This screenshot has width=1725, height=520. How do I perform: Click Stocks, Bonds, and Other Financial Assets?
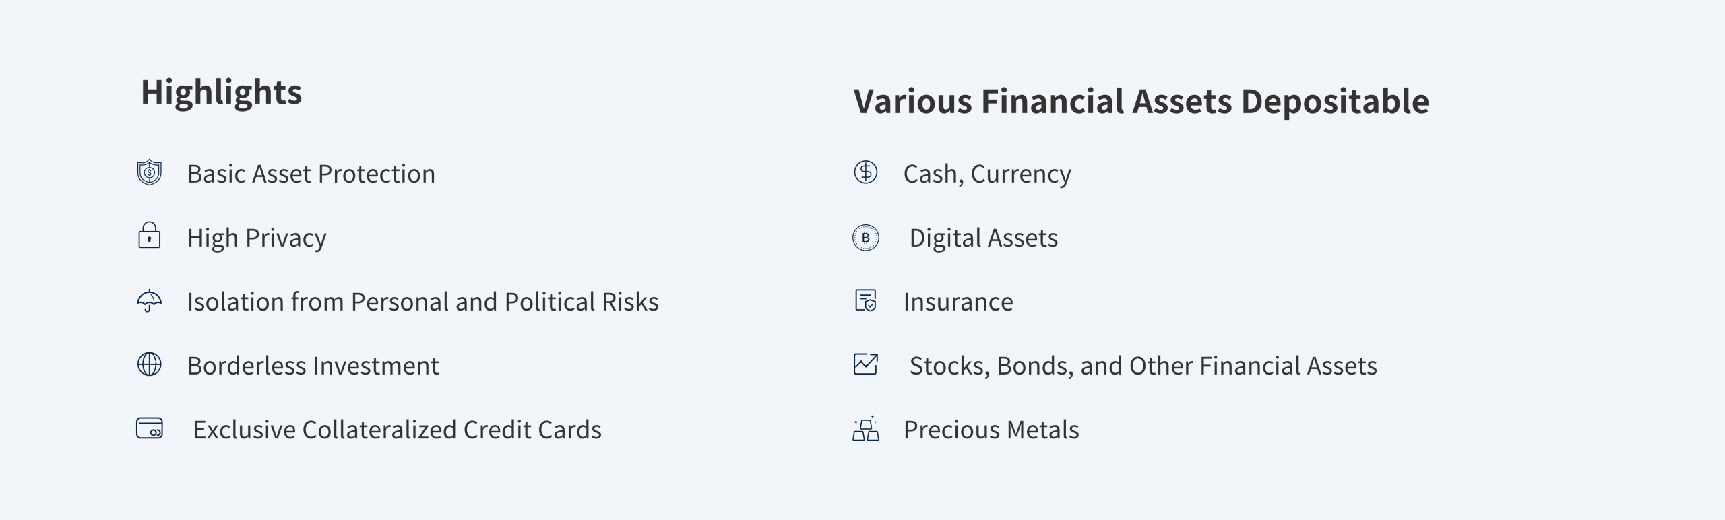[x=1143, y=366]
